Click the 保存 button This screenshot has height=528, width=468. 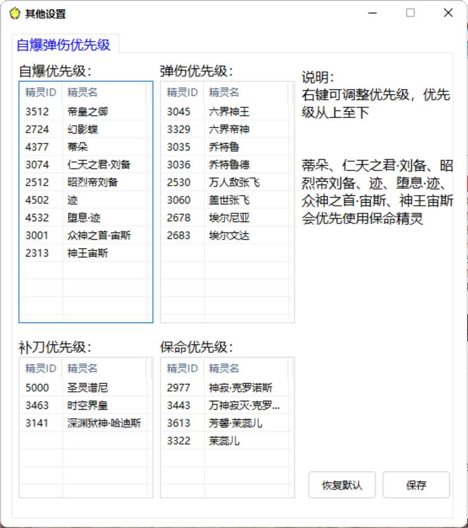416,485
